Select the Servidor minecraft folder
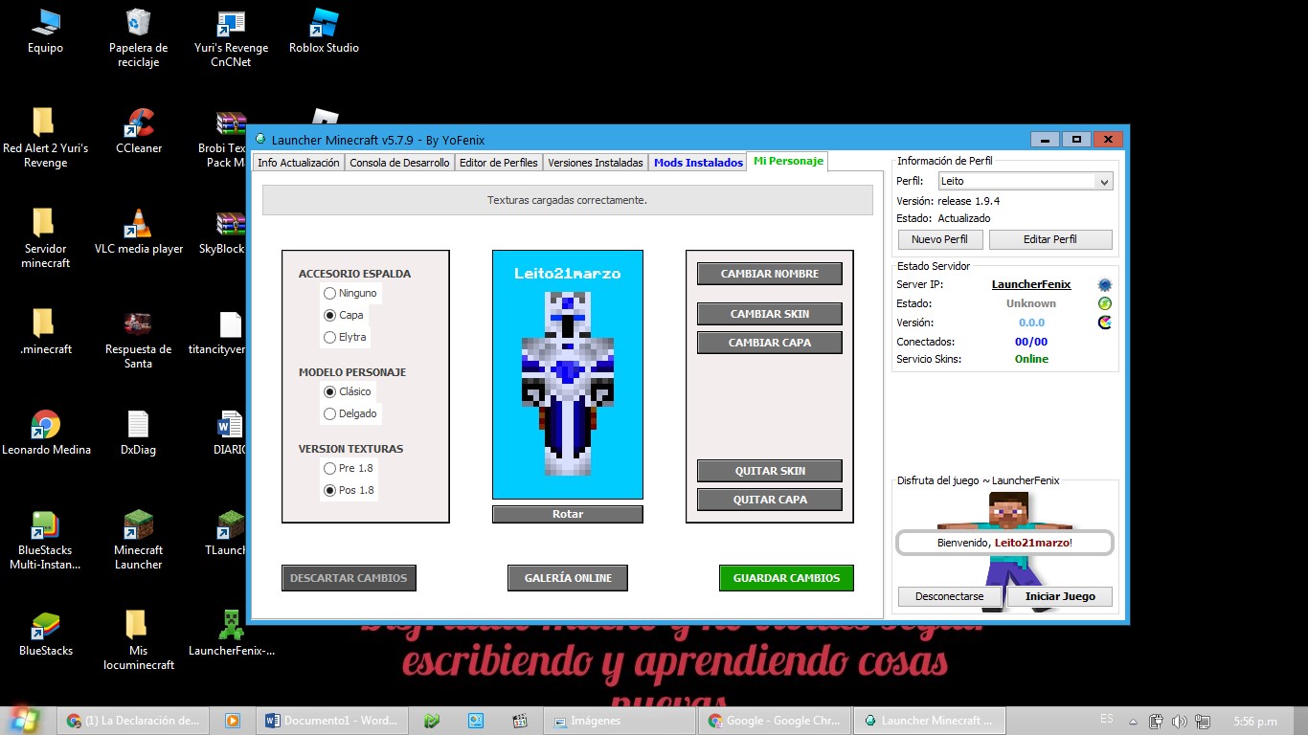Viewport: 1308px width, 735px height. [45, 239]
